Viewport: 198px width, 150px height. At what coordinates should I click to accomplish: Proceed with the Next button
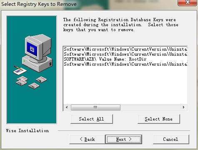(124, 139)
